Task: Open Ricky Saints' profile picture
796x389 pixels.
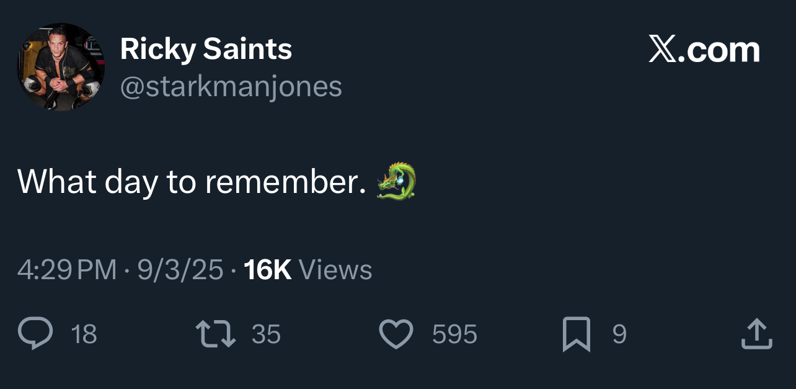Action: [x=61, y=67]
